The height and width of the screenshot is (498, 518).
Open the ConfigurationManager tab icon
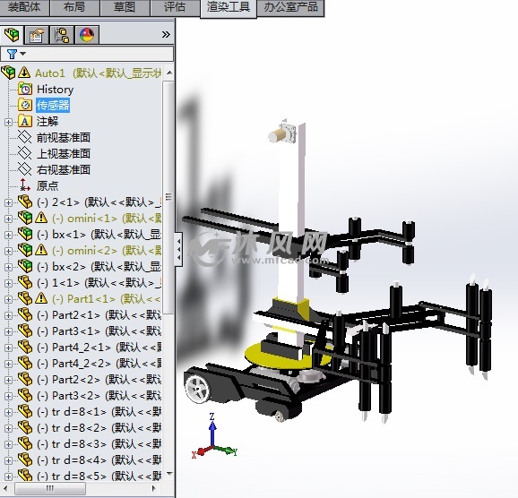62,35
